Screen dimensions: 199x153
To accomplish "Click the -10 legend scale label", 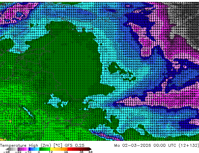I will point(28,152).
